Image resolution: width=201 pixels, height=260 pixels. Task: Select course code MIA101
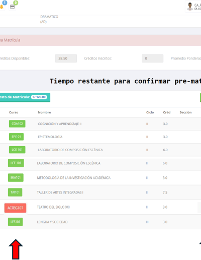16,178
